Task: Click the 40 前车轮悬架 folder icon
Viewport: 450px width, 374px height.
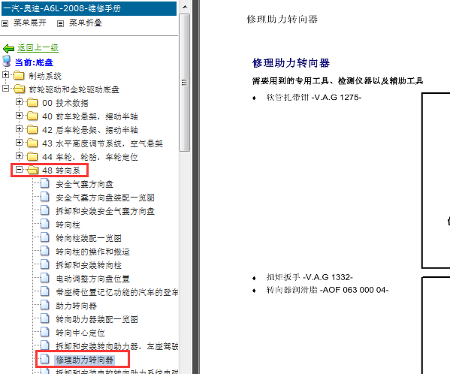Action: click(32, 116)
